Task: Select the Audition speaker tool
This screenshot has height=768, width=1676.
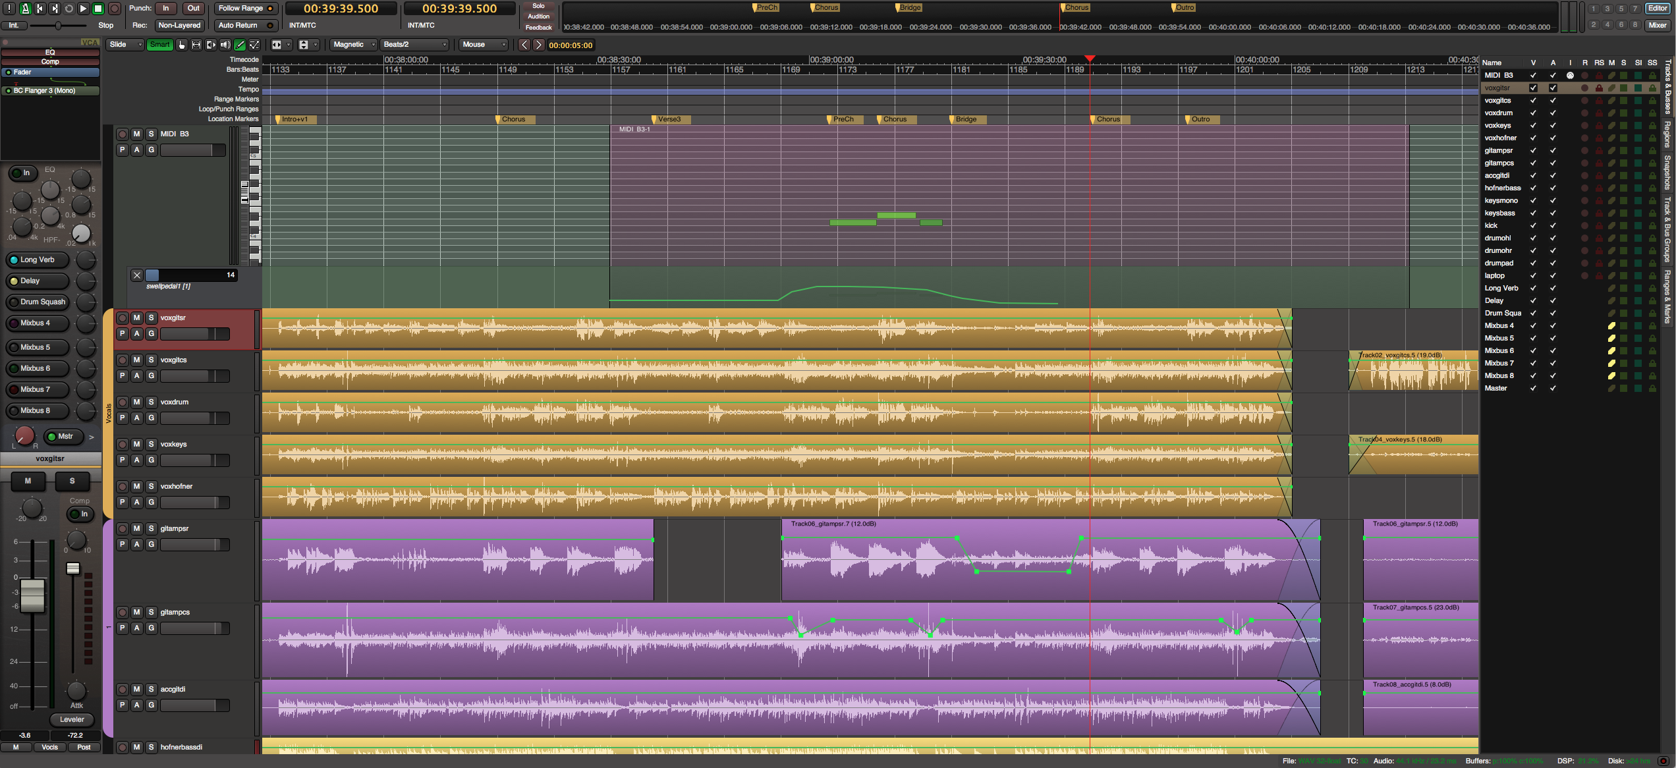Action: tap(225, 45)
